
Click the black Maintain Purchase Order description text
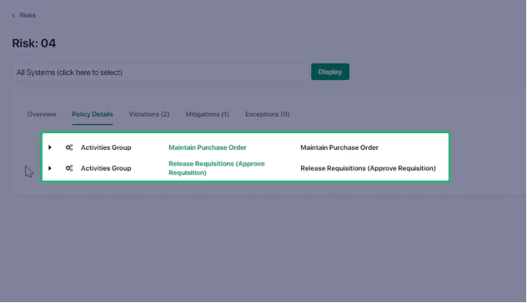(x=339, y=147)
